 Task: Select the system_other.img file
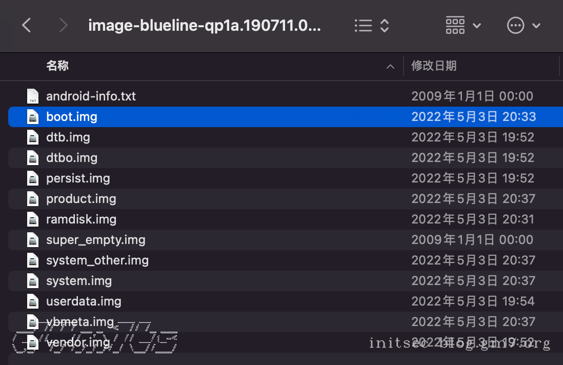[97, 260]
